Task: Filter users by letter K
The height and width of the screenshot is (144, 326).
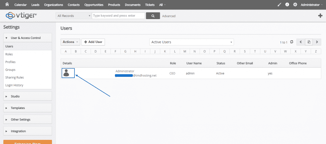Action: tap(165, 51)
